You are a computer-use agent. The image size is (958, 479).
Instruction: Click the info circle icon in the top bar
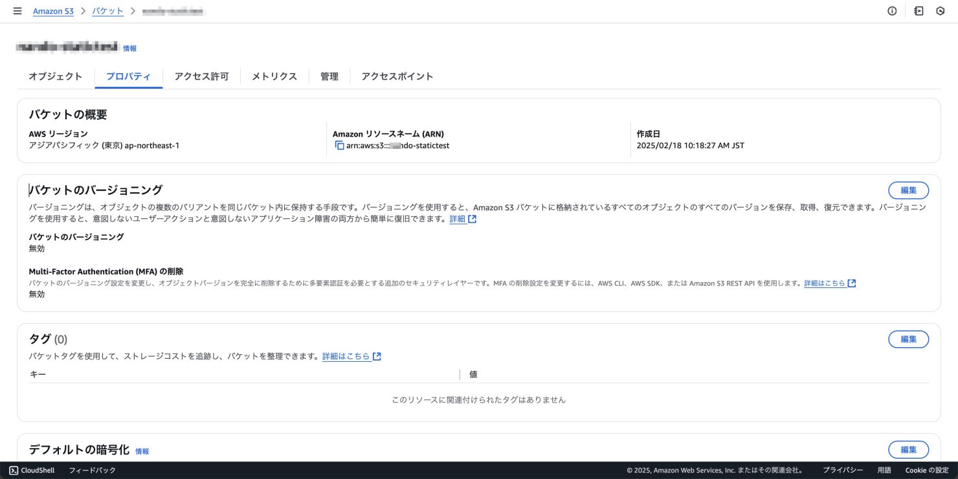[892, 11]
